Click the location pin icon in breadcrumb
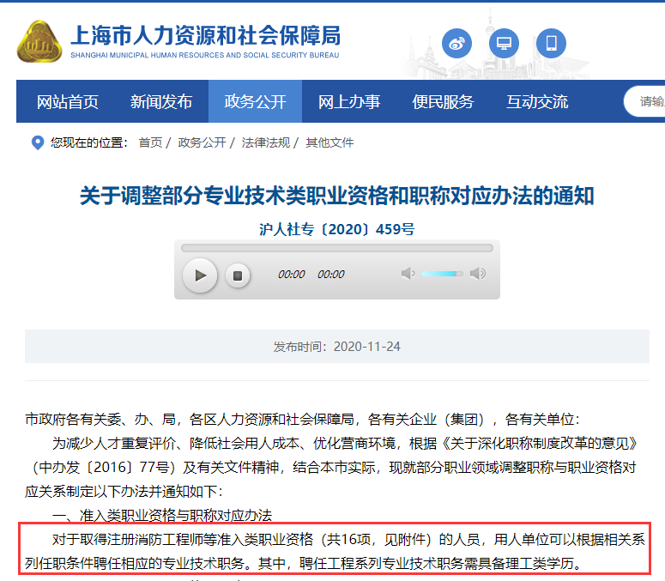The height and width of the screenshot is (581, 665). coord(37,142)
